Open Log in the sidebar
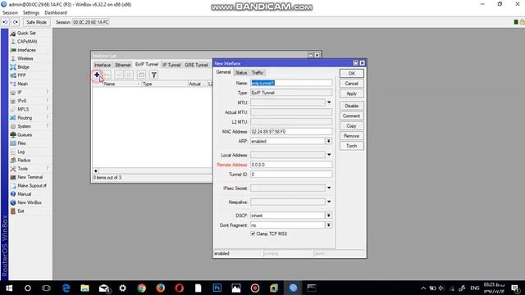This screenshot has width=525, height=295. tap(21, 152)
